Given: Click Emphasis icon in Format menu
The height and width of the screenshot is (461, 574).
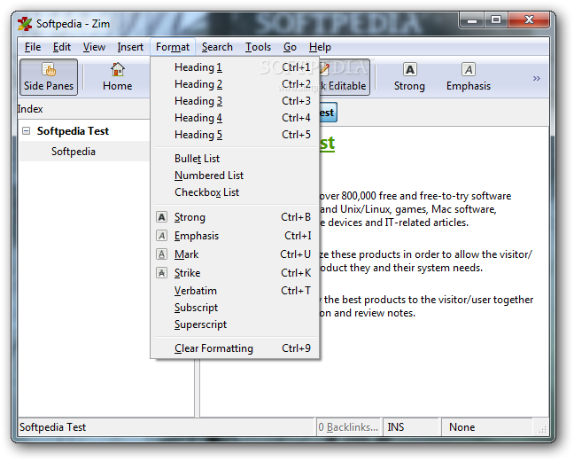Looking at the screenshot, I should click(x=161, y=236).
